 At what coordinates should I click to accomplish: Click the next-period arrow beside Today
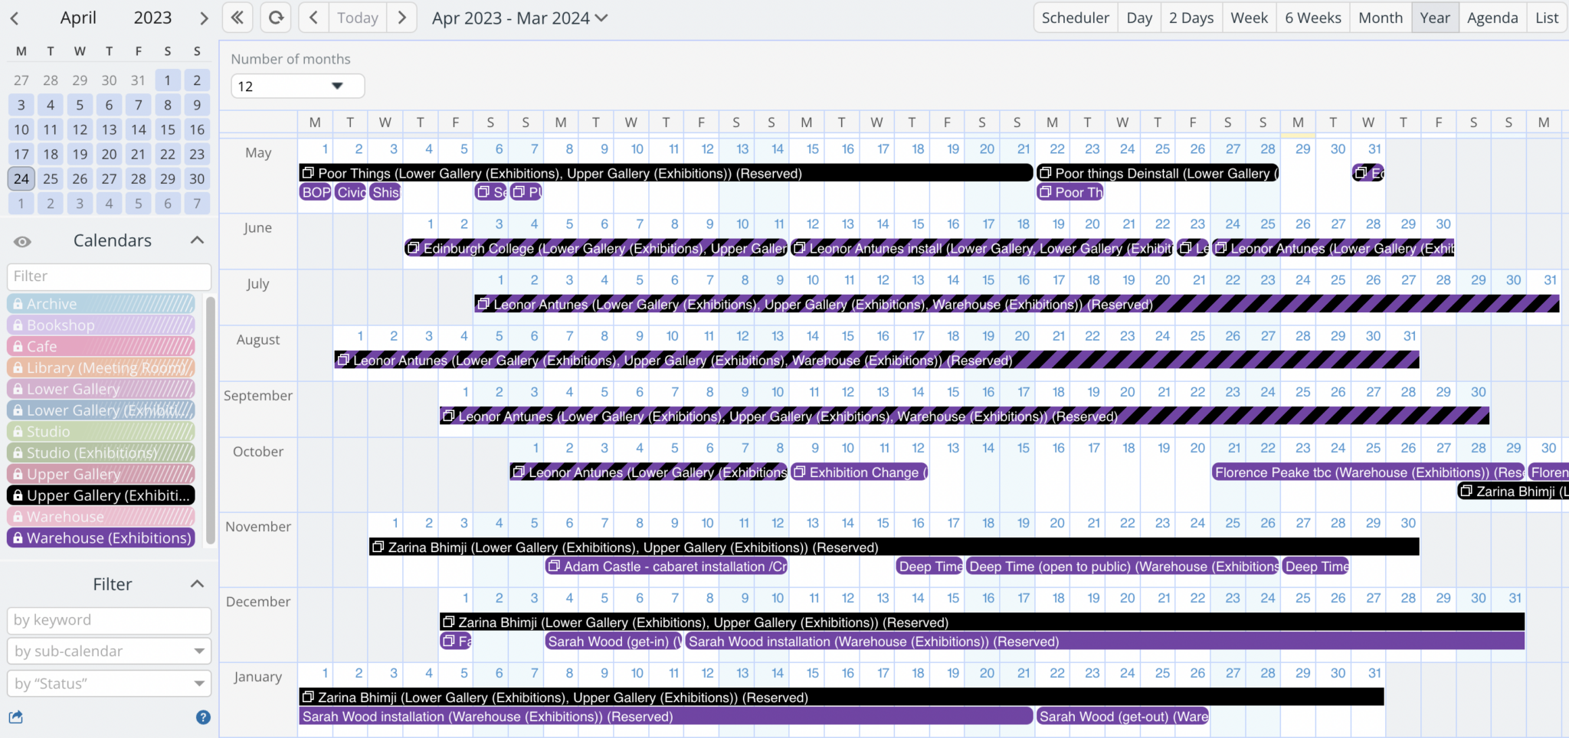[x=402, y=17]
